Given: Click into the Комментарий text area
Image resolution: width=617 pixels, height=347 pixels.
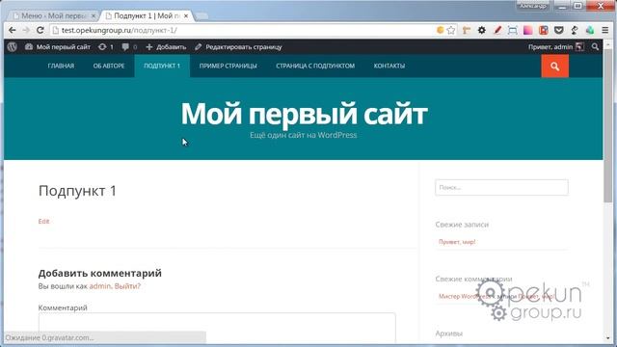Looking at the screenshot, I should point(217,328).
